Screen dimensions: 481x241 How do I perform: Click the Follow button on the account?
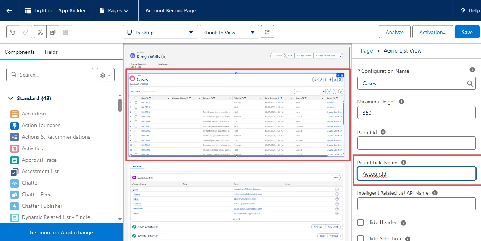click(277, 56)
